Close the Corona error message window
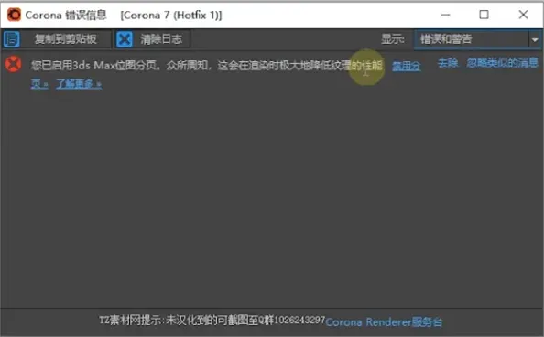The height and width of the screenshot is (337, 544). (523, 15)
